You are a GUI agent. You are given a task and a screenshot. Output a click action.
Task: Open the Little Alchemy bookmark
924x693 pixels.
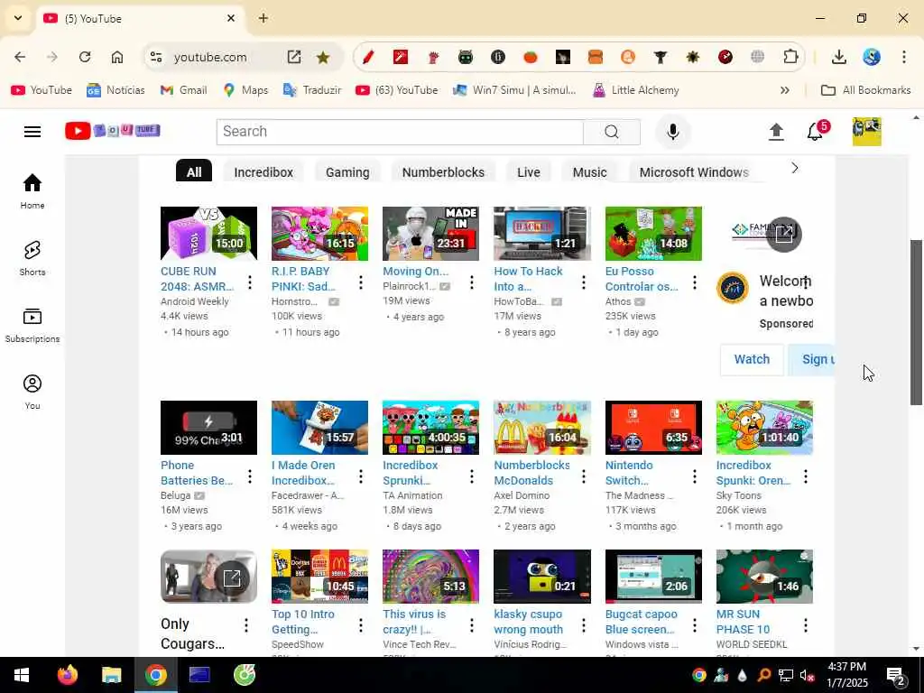[x=636, y=90]
